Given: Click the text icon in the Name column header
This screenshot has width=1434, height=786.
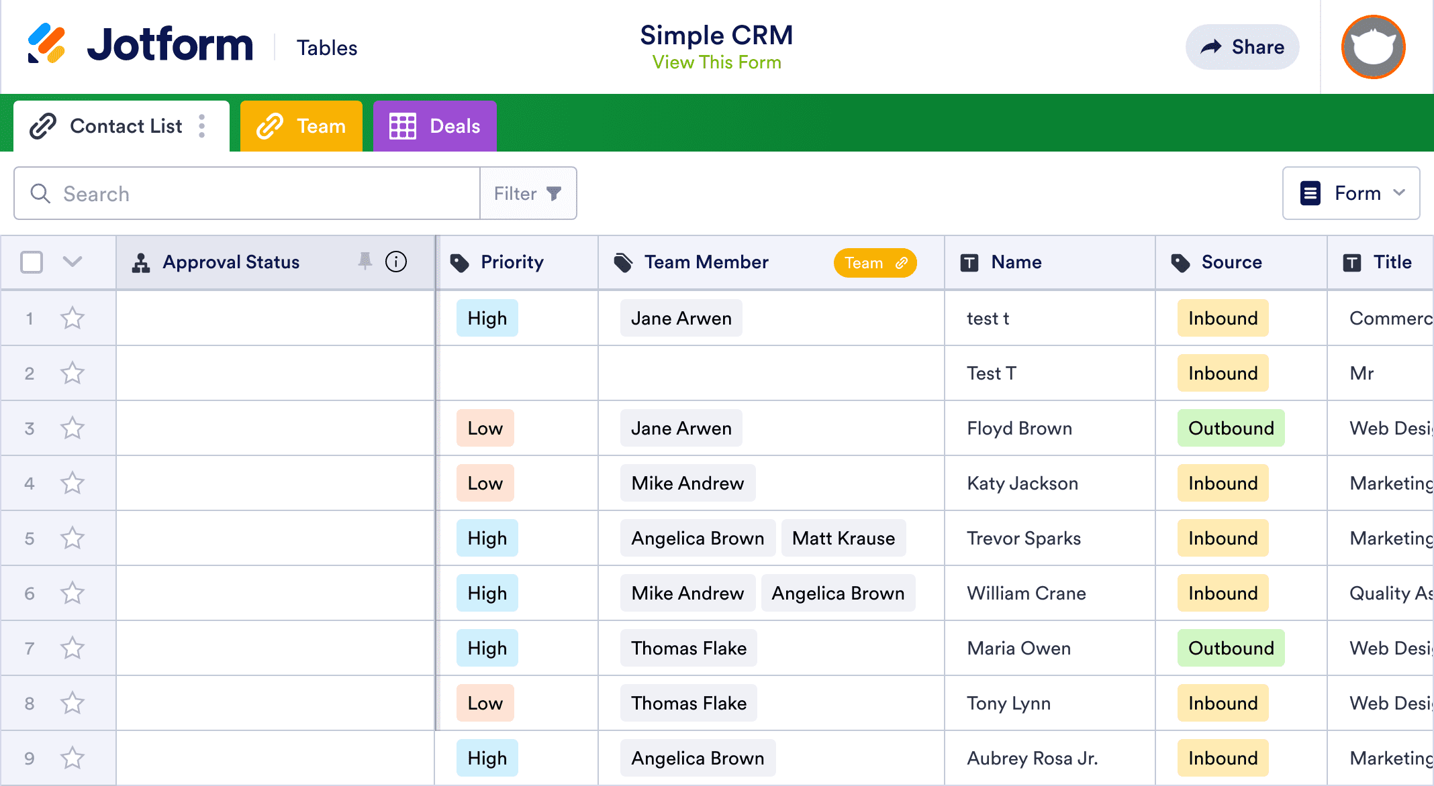Looking at the screenshot, I should 969,262.
